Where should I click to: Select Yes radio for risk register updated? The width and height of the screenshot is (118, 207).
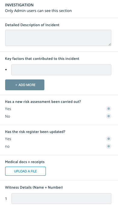pyautogui.click(x=109, y=139)
